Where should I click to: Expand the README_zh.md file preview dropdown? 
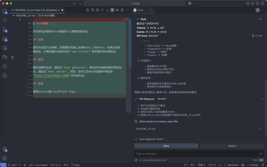[x=260, y=129]
